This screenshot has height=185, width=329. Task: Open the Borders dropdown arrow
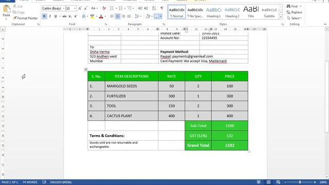[161, 16]
